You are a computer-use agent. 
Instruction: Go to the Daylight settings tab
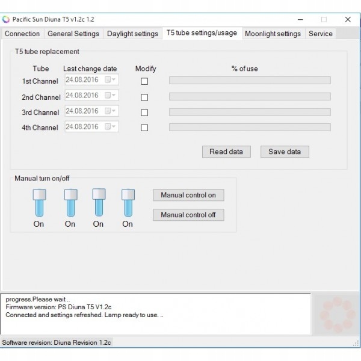pyautogui.click(x=132, y=34)
